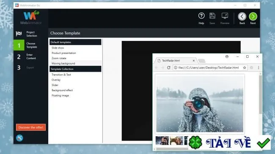This screenshot has width=275, height=154.
Task: Open the wrench tools icon in sidebar
Action: (19, 138)
